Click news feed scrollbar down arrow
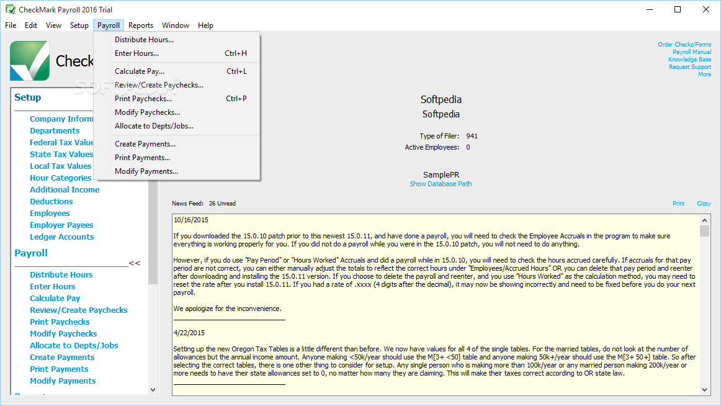 click(x=704, y=390)
